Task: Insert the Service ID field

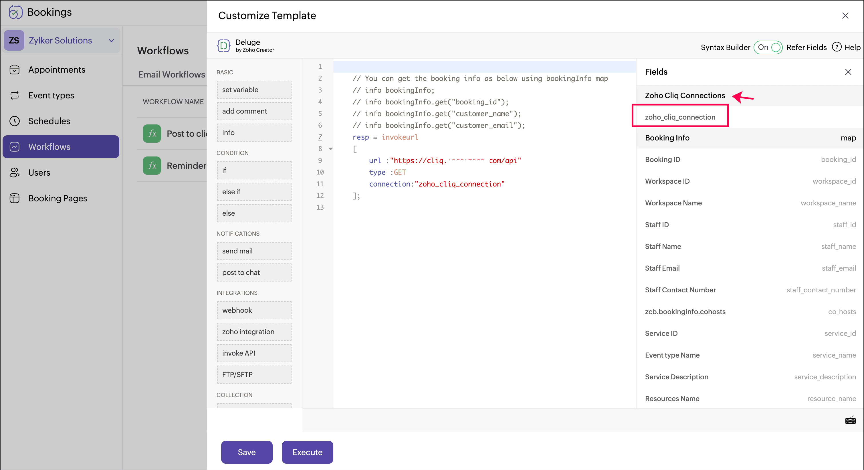Action: point(750,334)
